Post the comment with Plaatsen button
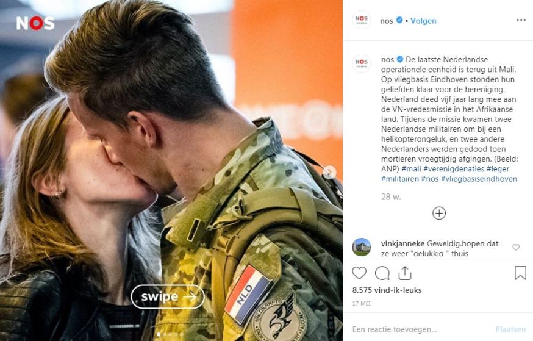Image resolution: width=533 pixels, height=341 pixels. click(510, 329)
